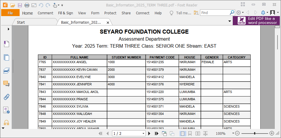Select Continuous page view mode
The image size is (281, 138).
(190, 133)
